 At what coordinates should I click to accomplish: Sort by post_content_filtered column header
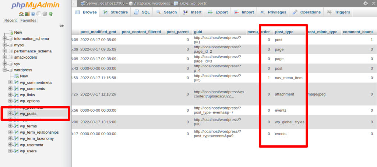pyautogui.click(x=141, y=32)
